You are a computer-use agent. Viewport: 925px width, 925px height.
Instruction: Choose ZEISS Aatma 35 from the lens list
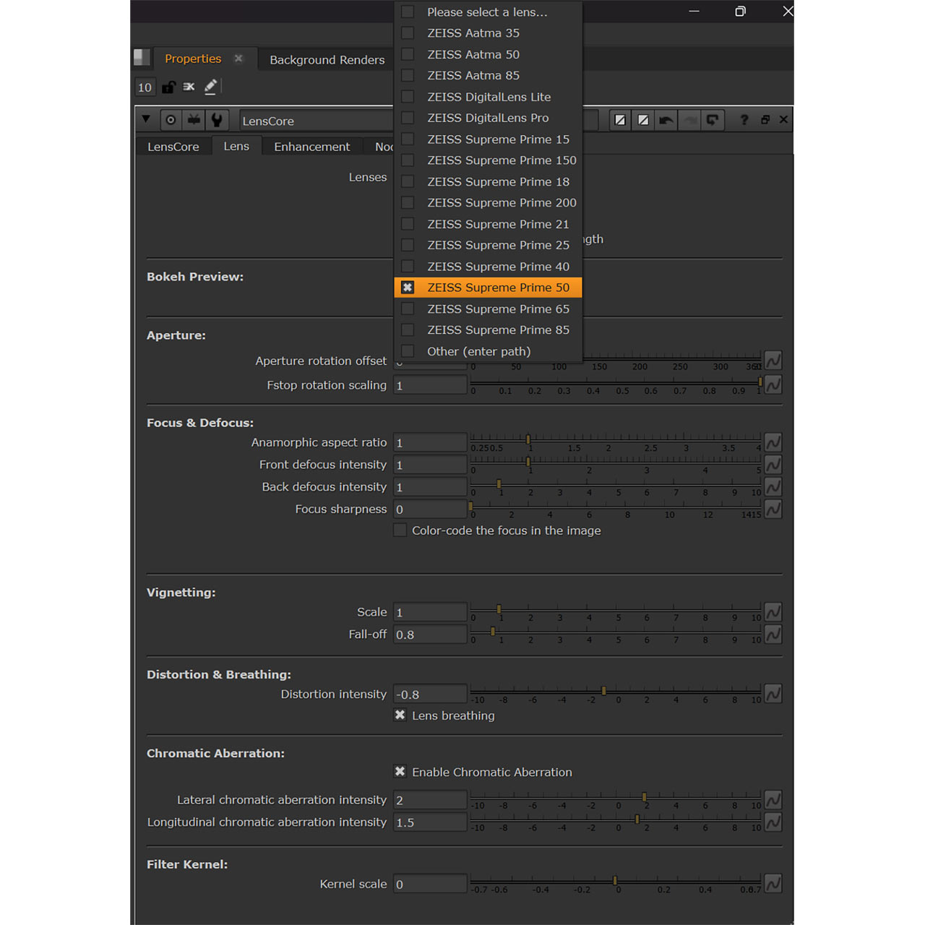pos(488,33)
